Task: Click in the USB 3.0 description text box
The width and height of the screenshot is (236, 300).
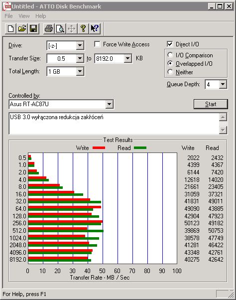Action: click(x=114, y=124)
